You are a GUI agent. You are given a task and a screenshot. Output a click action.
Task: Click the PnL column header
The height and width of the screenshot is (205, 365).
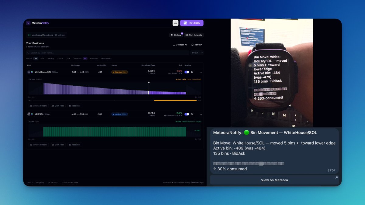point(181,65)
